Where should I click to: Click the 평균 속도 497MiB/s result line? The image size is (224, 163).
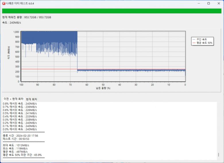(15, 152)
